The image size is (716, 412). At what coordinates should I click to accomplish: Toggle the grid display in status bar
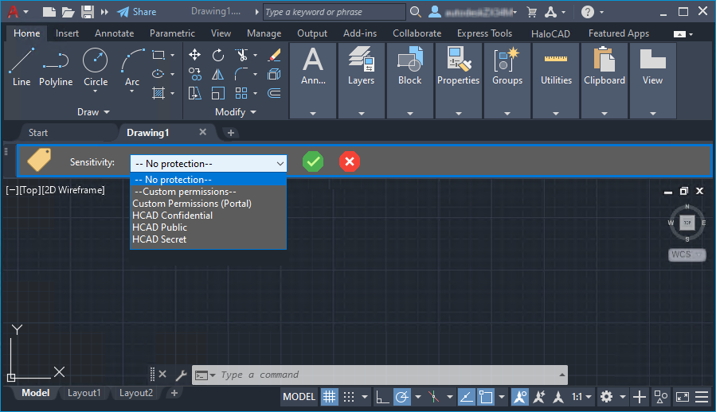click(x=329, y=397)
